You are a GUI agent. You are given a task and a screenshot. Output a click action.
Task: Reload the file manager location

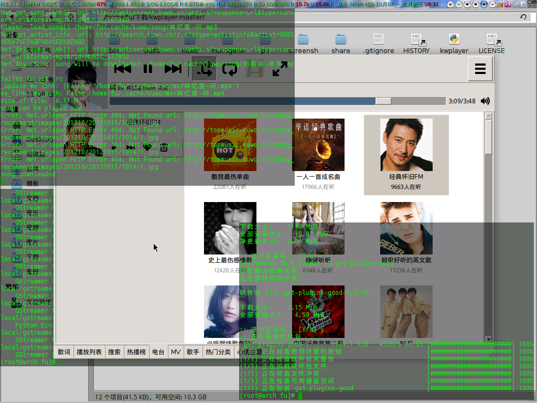(523, 17)
